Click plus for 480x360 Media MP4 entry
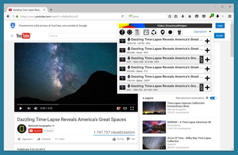 click(x=207, y=50)
